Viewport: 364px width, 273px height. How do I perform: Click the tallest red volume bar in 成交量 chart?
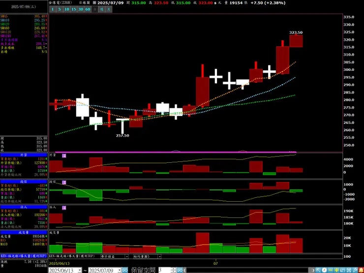coord(203,243)
